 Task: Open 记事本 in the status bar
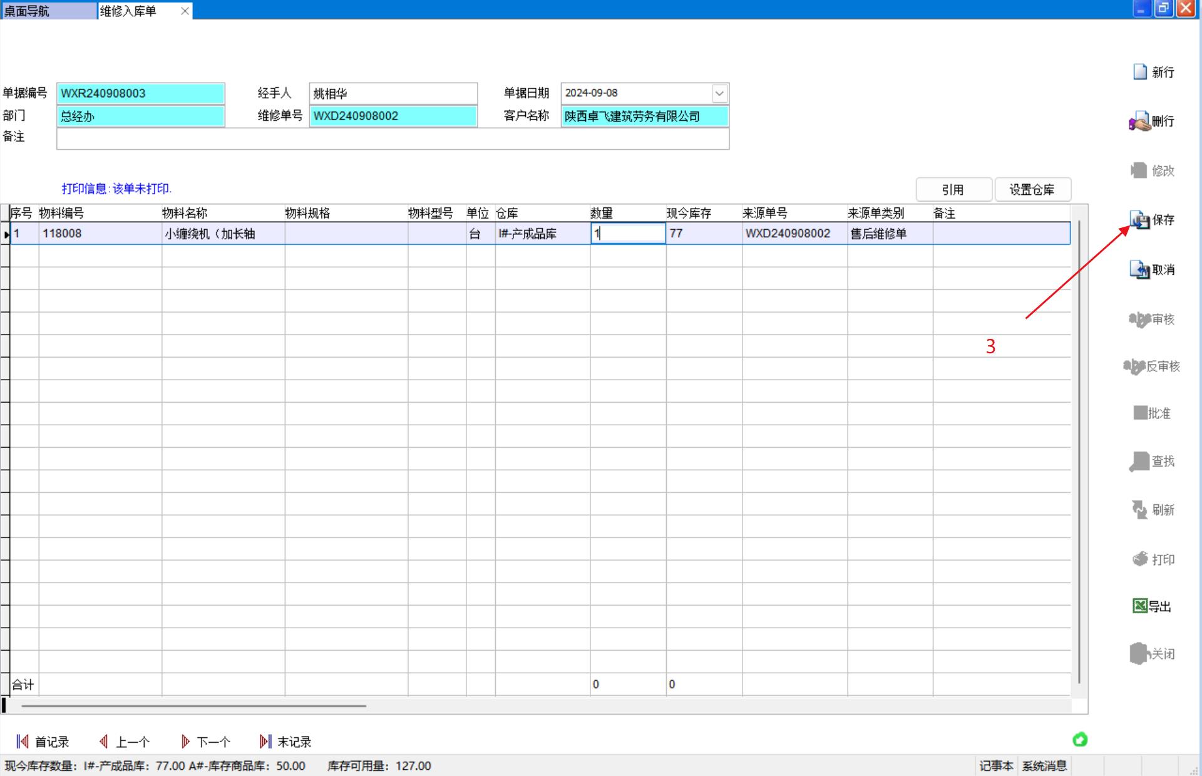coord(996,766)
